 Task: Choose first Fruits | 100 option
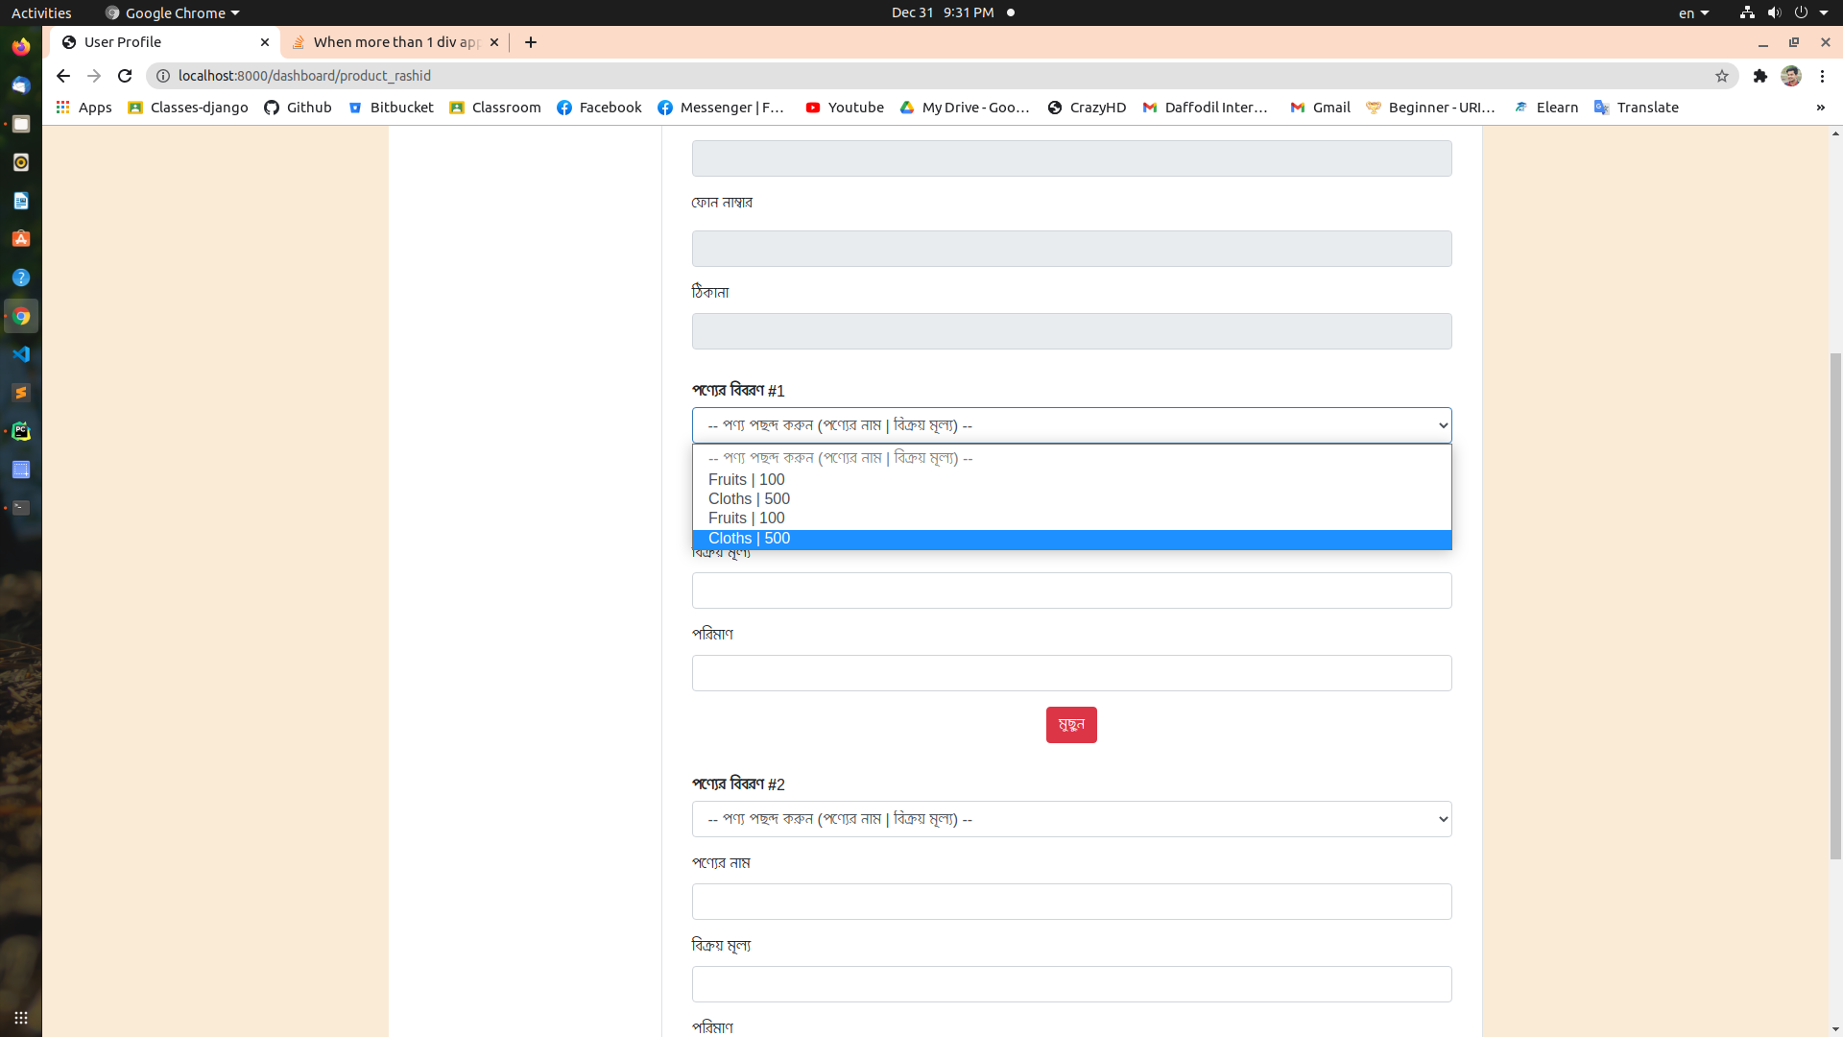click(x=746, y=480)
